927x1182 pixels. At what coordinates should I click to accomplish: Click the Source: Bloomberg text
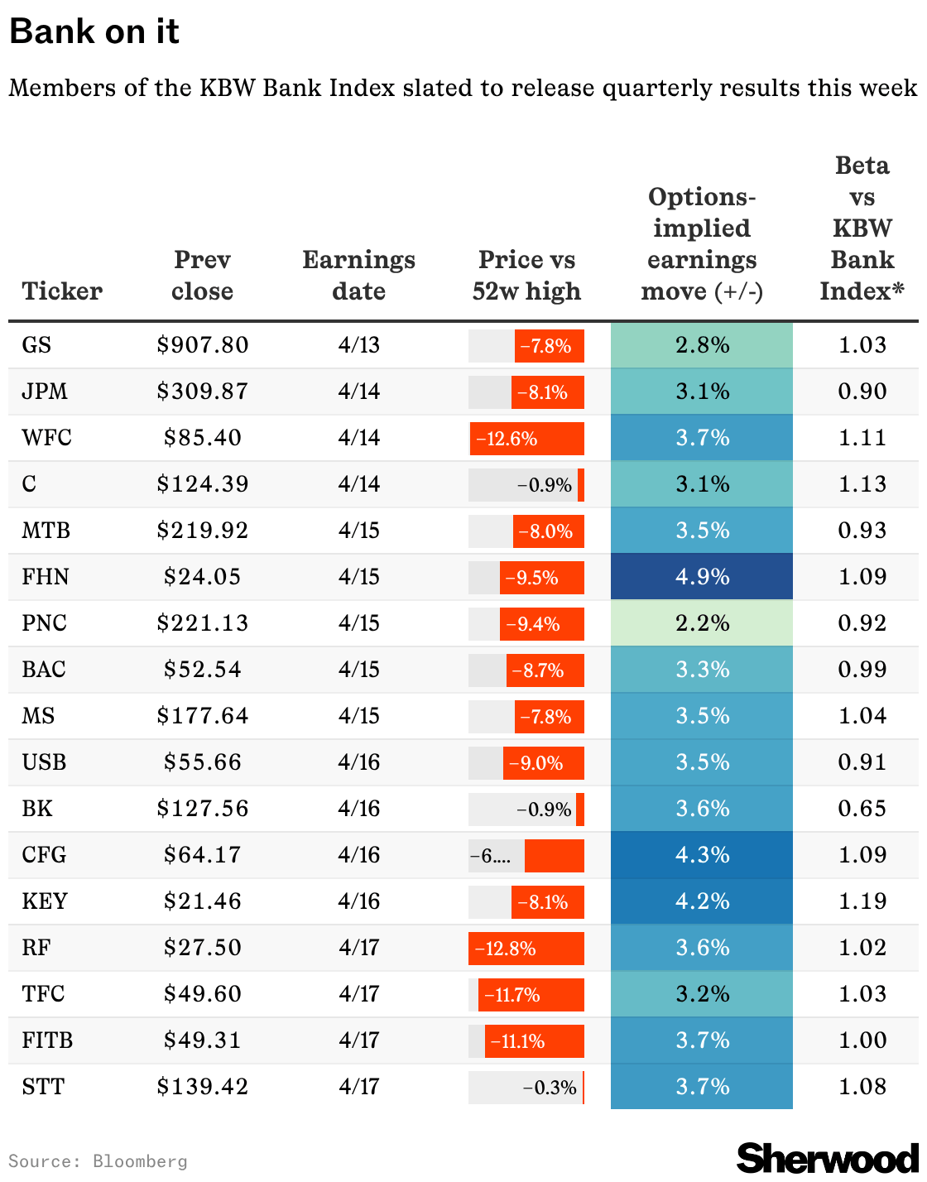point(98,1161)
